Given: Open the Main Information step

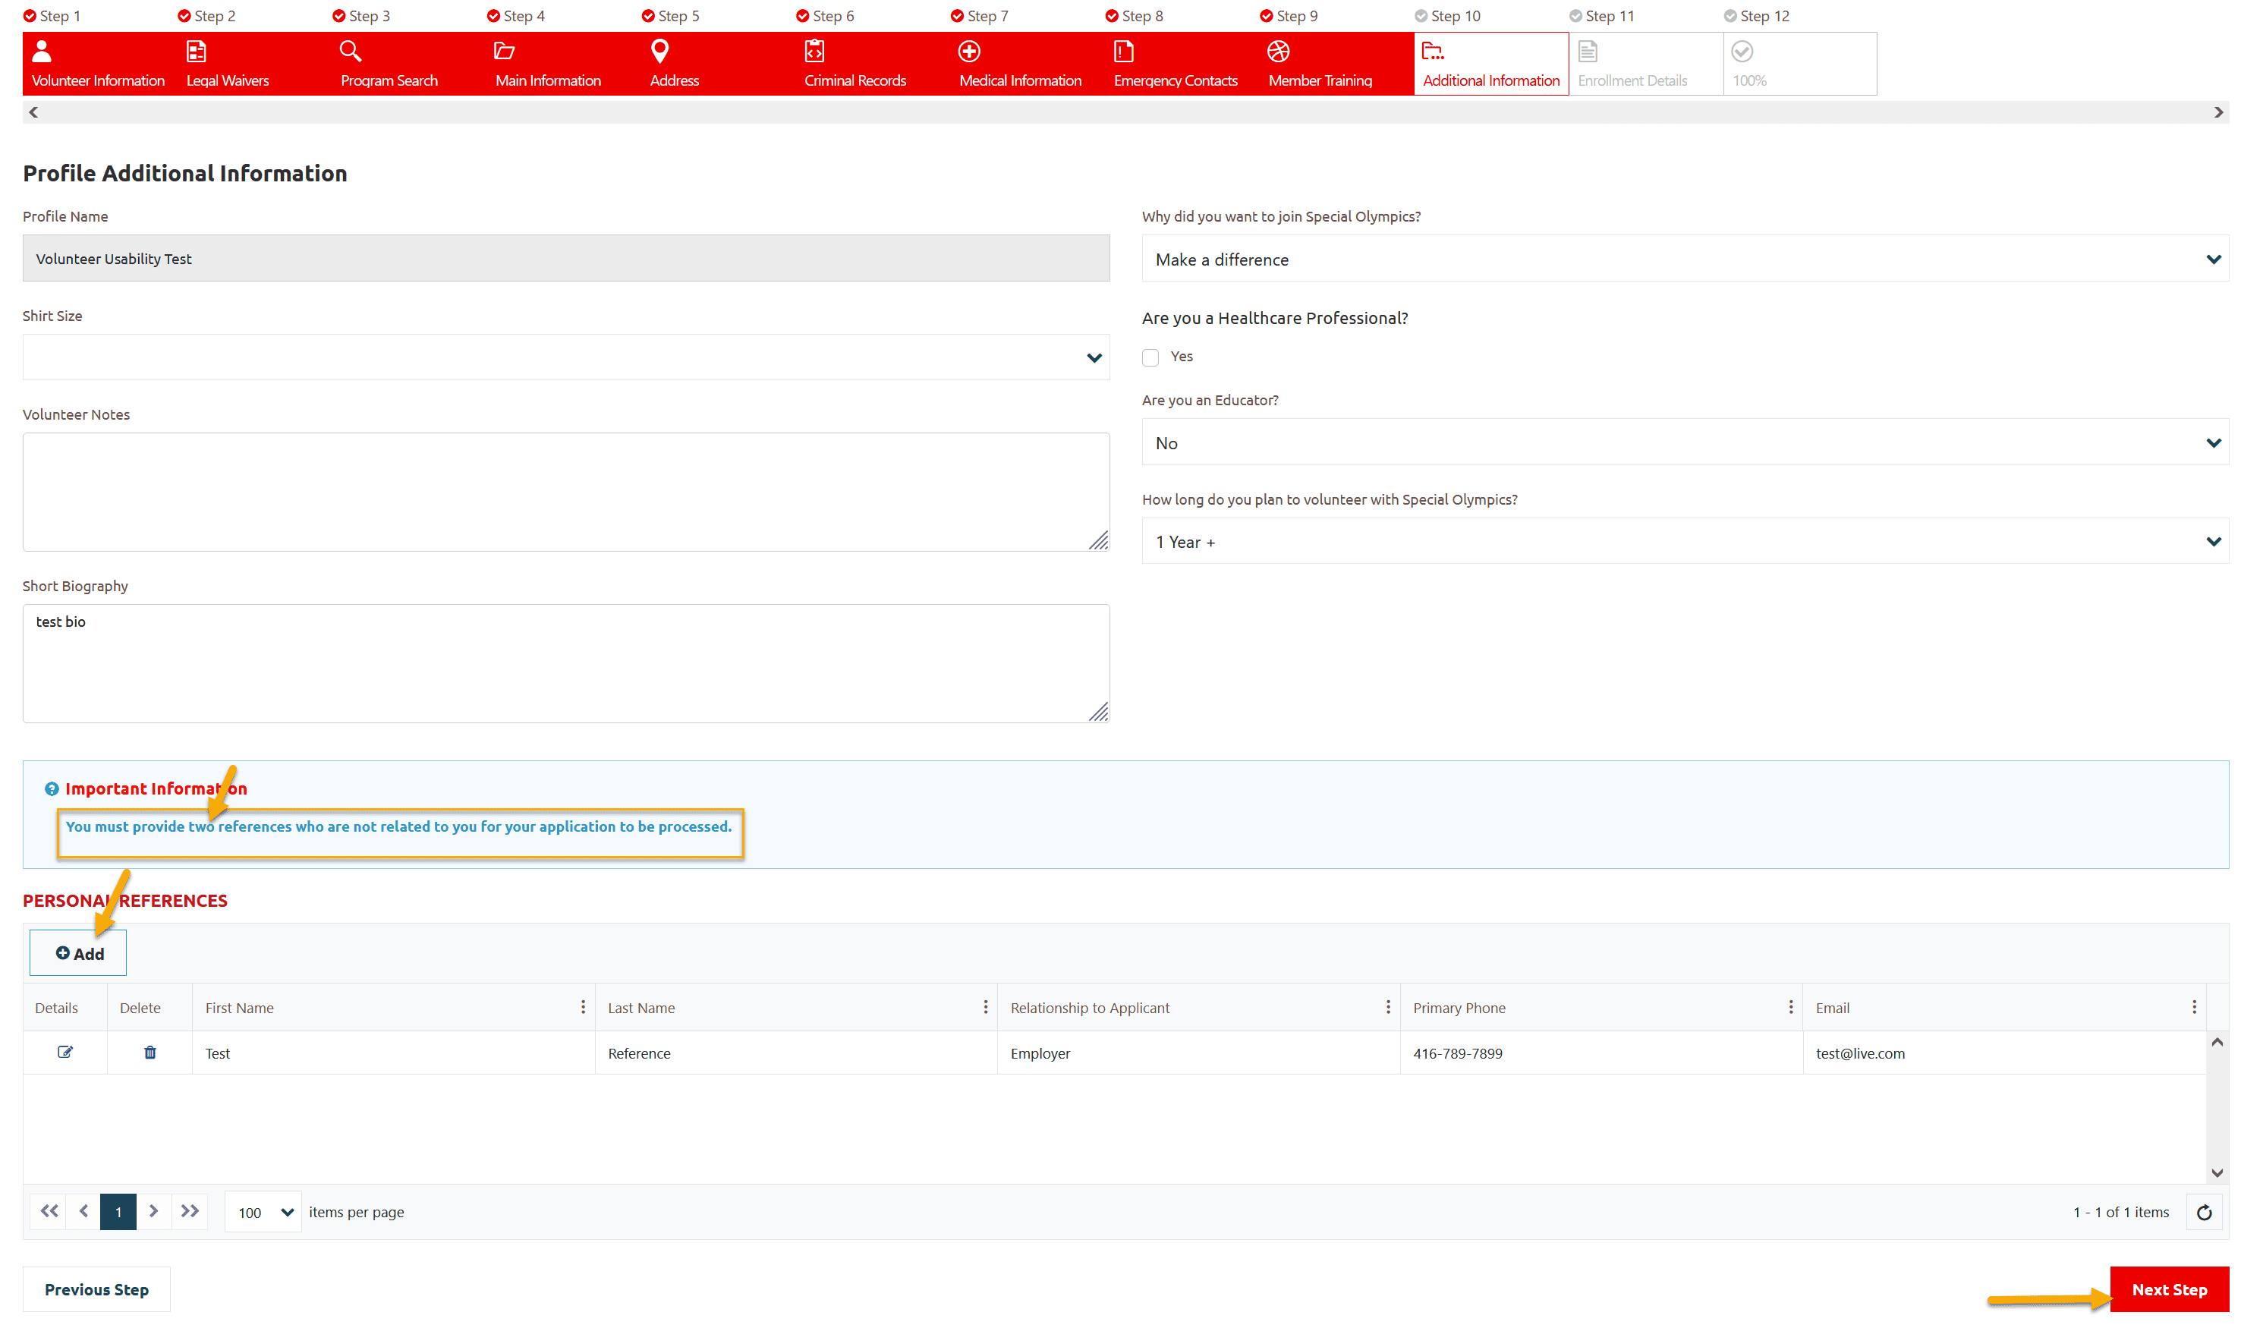Looking at the screenshot, I should pyautogui.click(x=563, y=64).
